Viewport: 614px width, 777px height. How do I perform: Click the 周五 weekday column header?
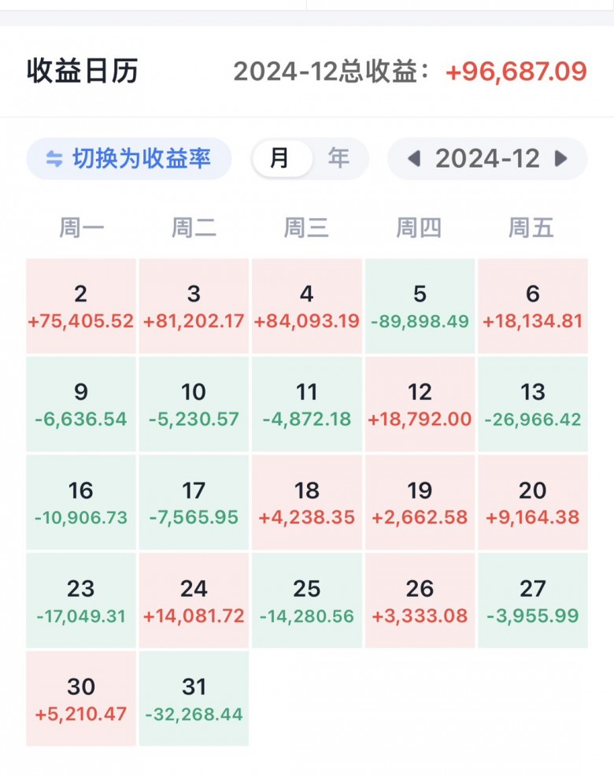click(x=531, y=228)
